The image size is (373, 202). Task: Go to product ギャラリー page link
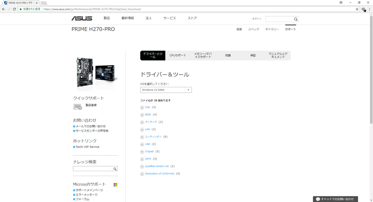click(272, 29)
